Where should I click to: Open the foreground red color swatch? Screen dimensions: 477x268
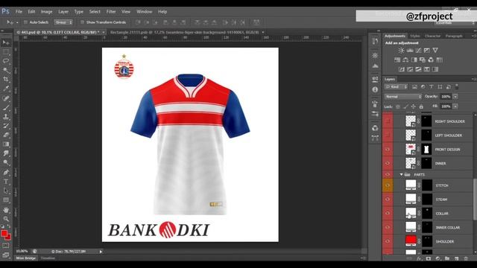click(4, 234)
